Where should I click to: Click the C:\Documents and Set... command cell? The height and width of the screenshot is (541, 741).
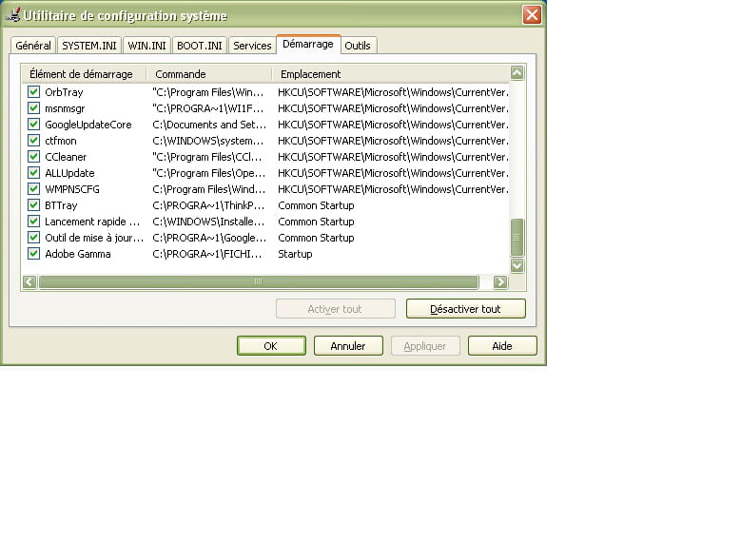(x=209, y=125)
